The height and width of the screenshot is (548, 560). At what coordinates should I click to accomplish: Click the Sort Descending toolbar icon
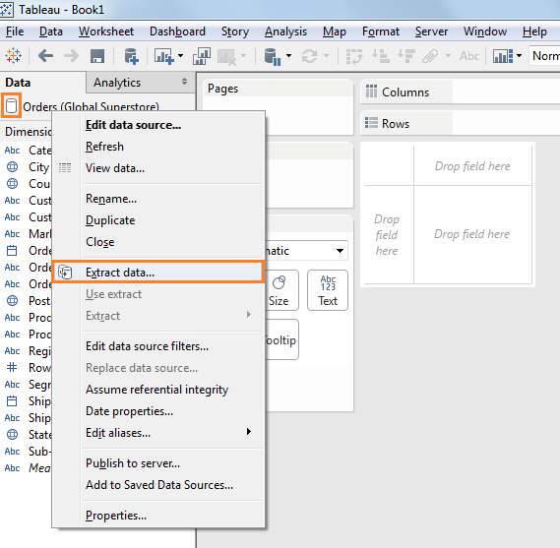[406, 56]
